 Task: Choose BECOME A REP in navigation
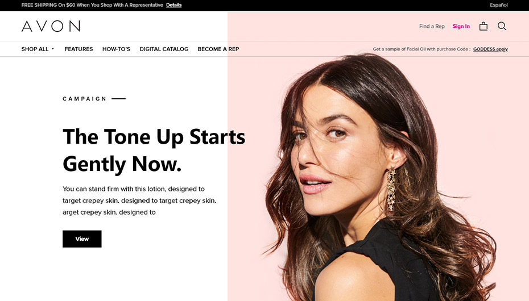click(218, 49)
